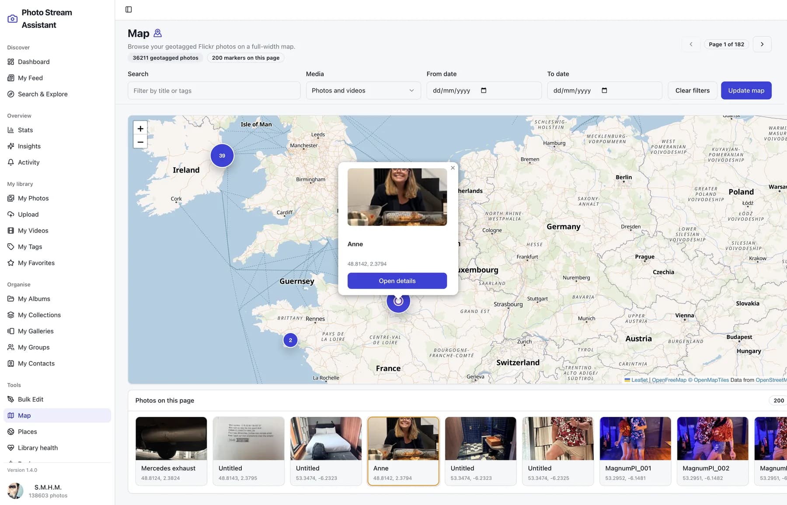Open the From date calendar picker
Screen dimensions: 787x505
[484, 90]
